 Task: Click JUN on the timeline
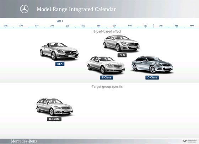pos(52,26)
